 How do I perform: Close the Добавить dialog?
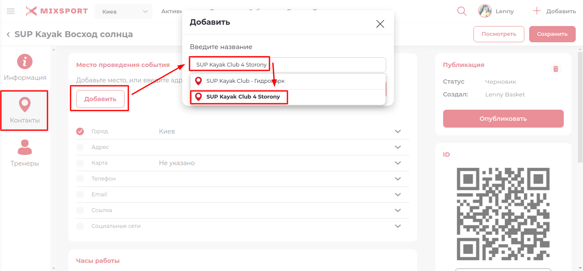(x=380, y=24)
